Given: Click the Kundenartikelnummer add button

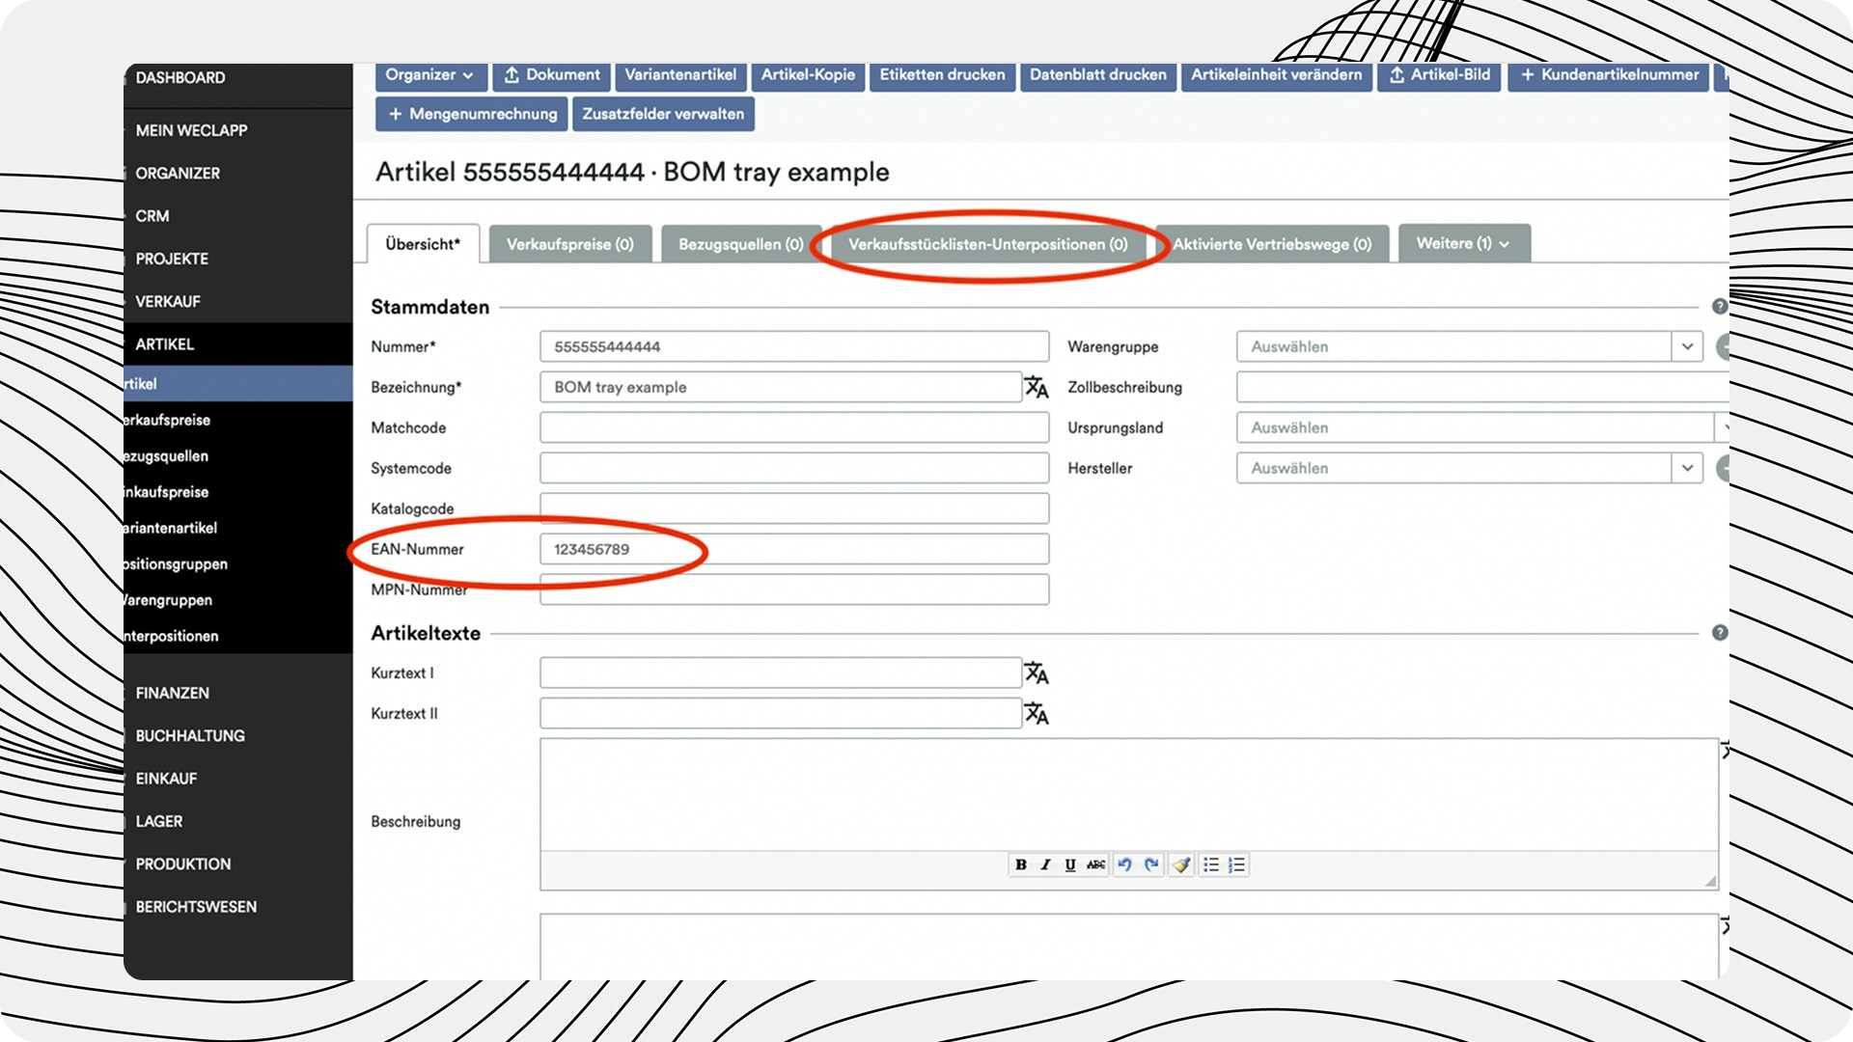Looking at the screenshot, I should point(1609,75).
